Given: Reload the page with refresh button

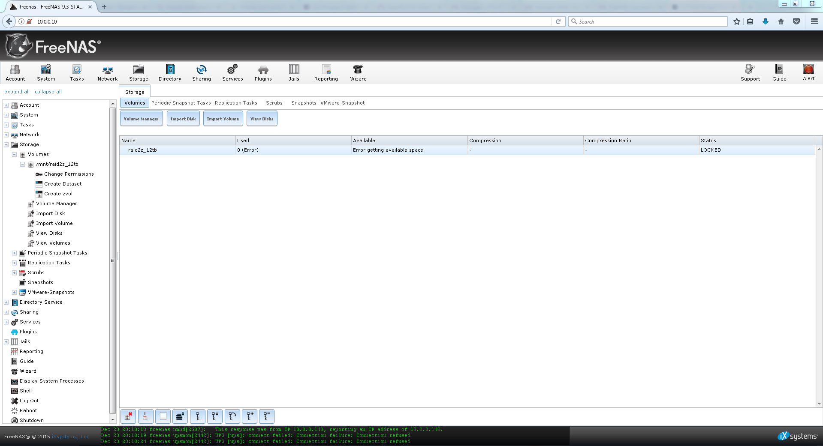Looking at the screenshot, I should click(558, 21).
